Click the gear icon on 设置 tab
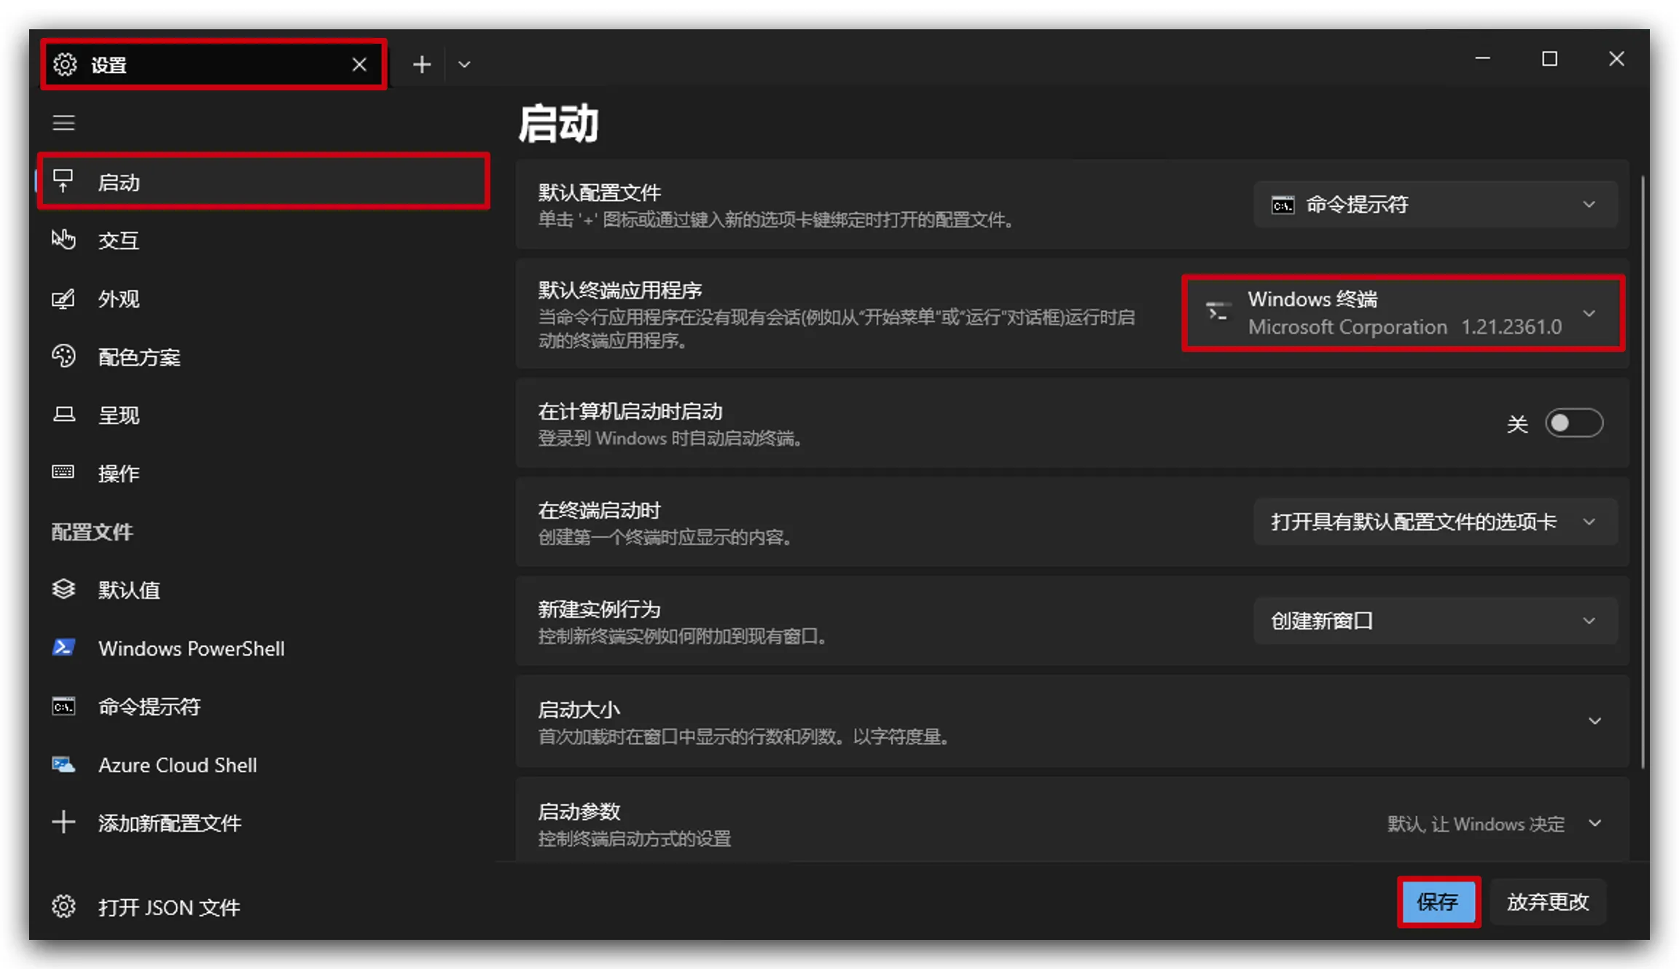 (x=65, y=65)
